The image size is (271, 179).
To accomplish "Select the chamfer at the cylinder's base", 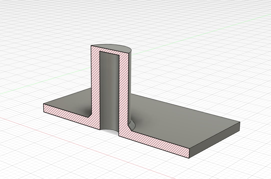I will point(132,126).
